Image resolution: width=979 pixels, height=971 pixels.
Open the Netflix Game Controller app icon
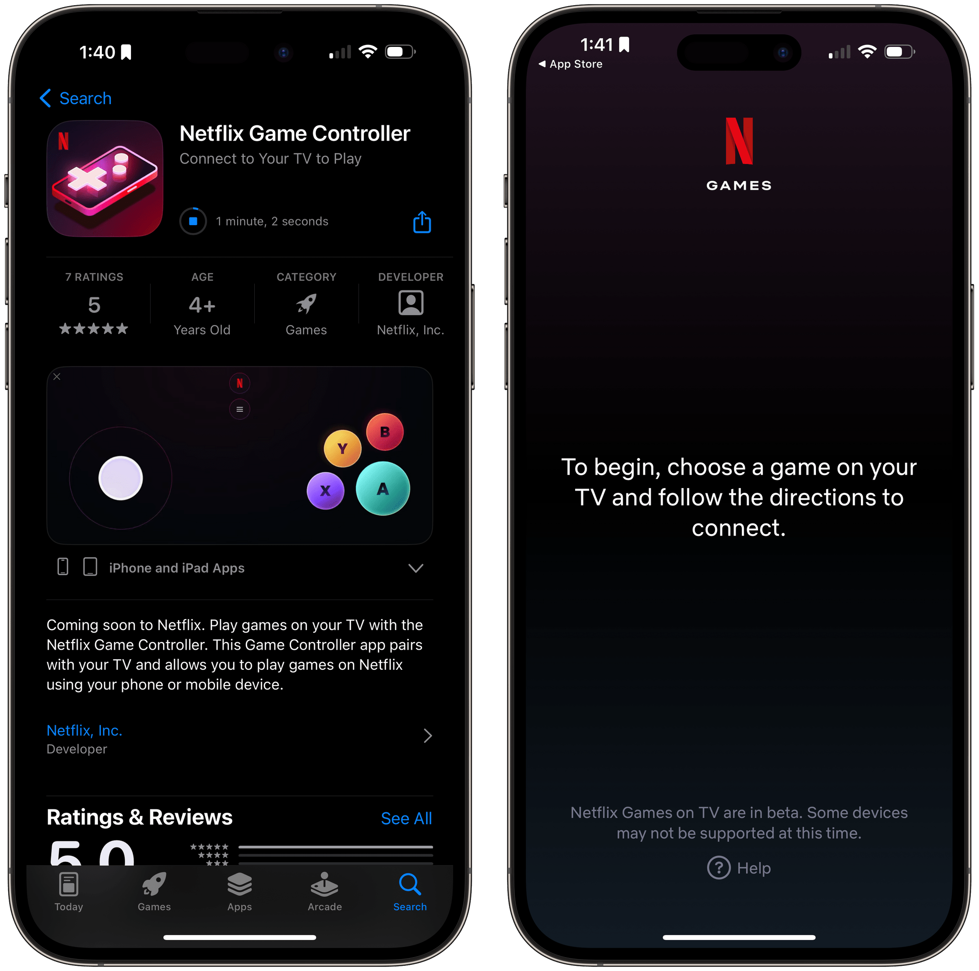(x=106, y=169)
